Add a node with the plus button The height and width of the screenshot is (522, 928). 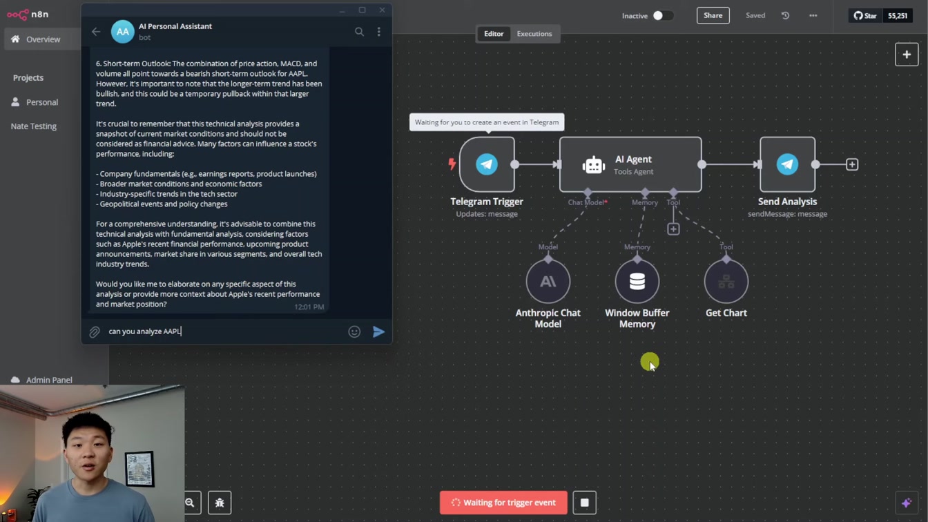pyautogui.click(x=907, y=55)
